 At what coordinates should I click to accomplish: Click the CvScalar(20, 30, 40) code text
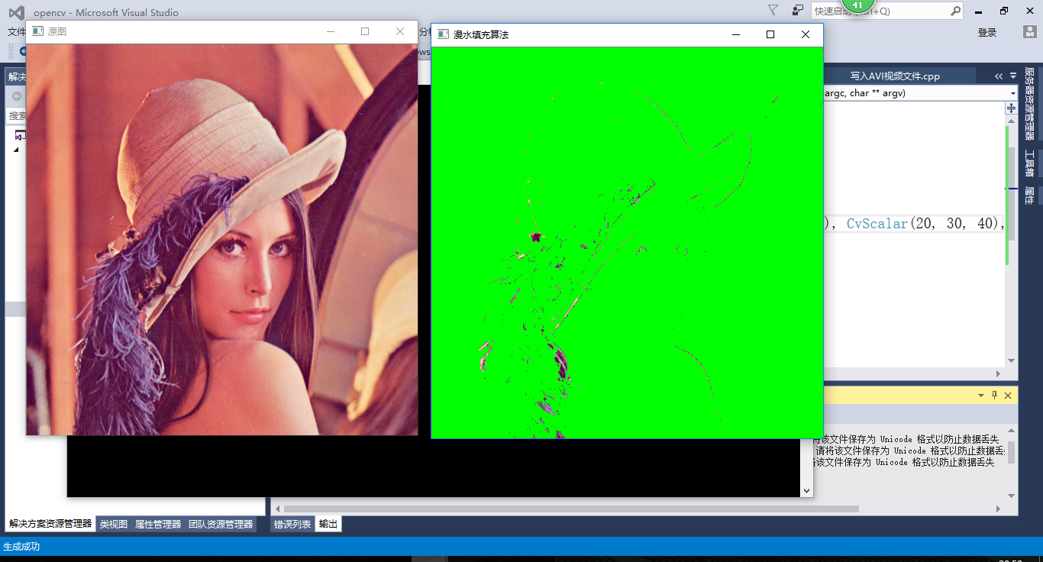(922, 224)
